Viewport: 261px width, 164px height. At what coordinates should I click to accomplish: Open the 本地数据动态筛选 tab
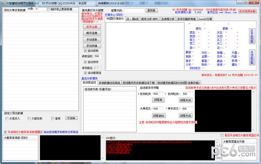(x=109, y=83)
